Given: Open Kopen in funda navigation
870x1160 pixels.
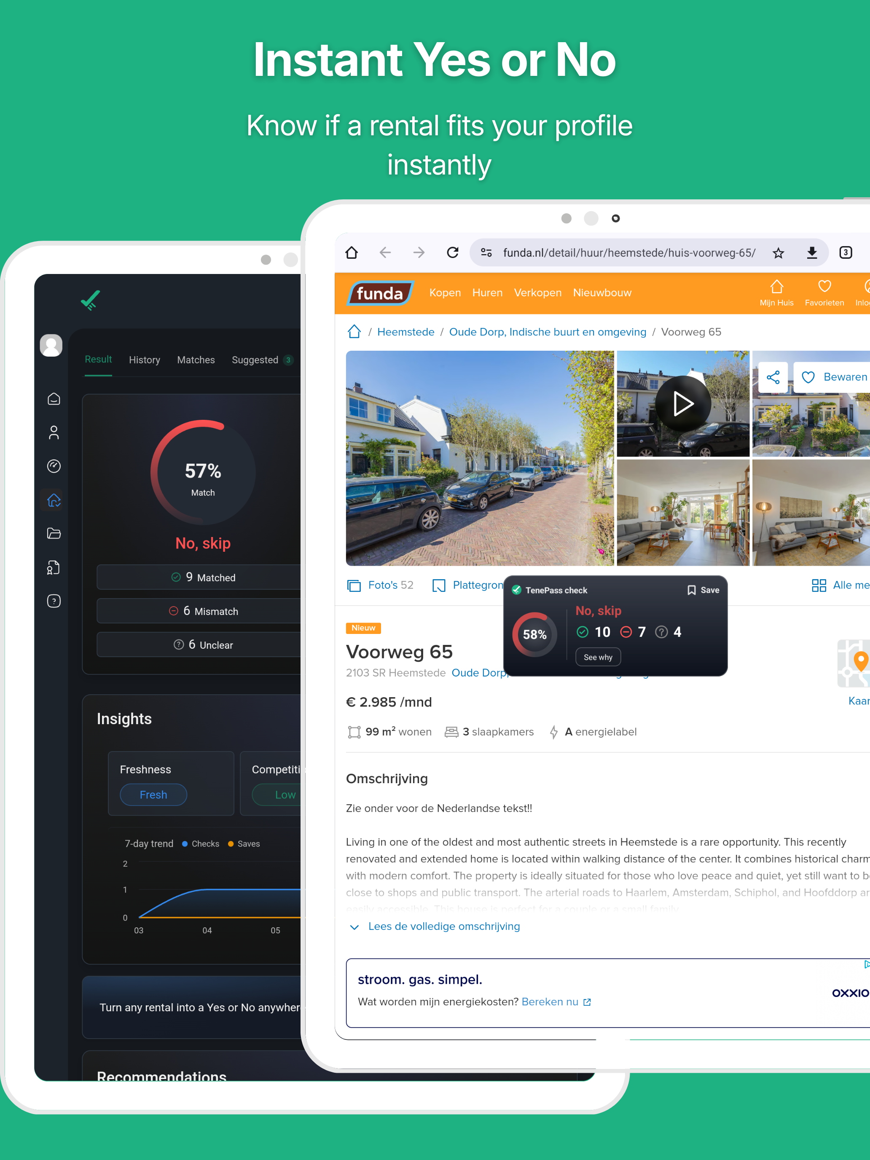Looking at the screenshot, I should pos(445,293).
